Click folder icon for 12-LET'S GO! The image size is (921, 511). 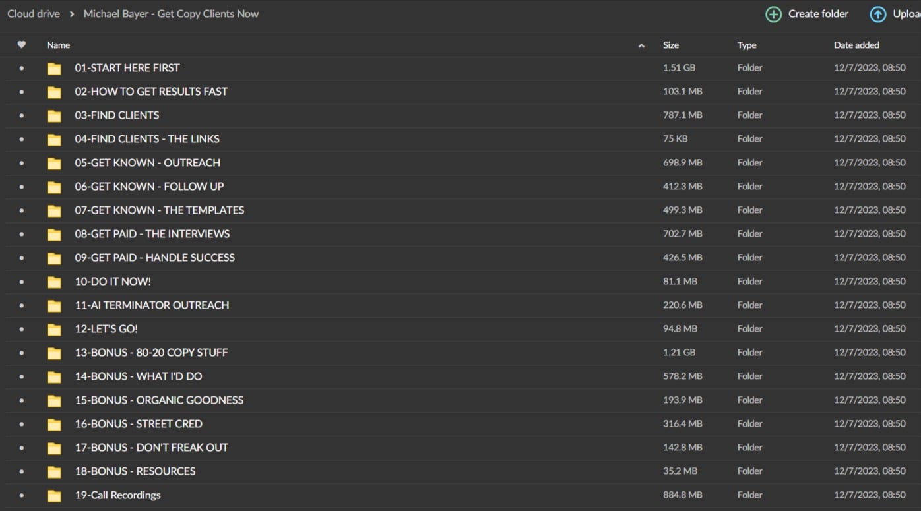pyautogui.click(x=54, y=329)
